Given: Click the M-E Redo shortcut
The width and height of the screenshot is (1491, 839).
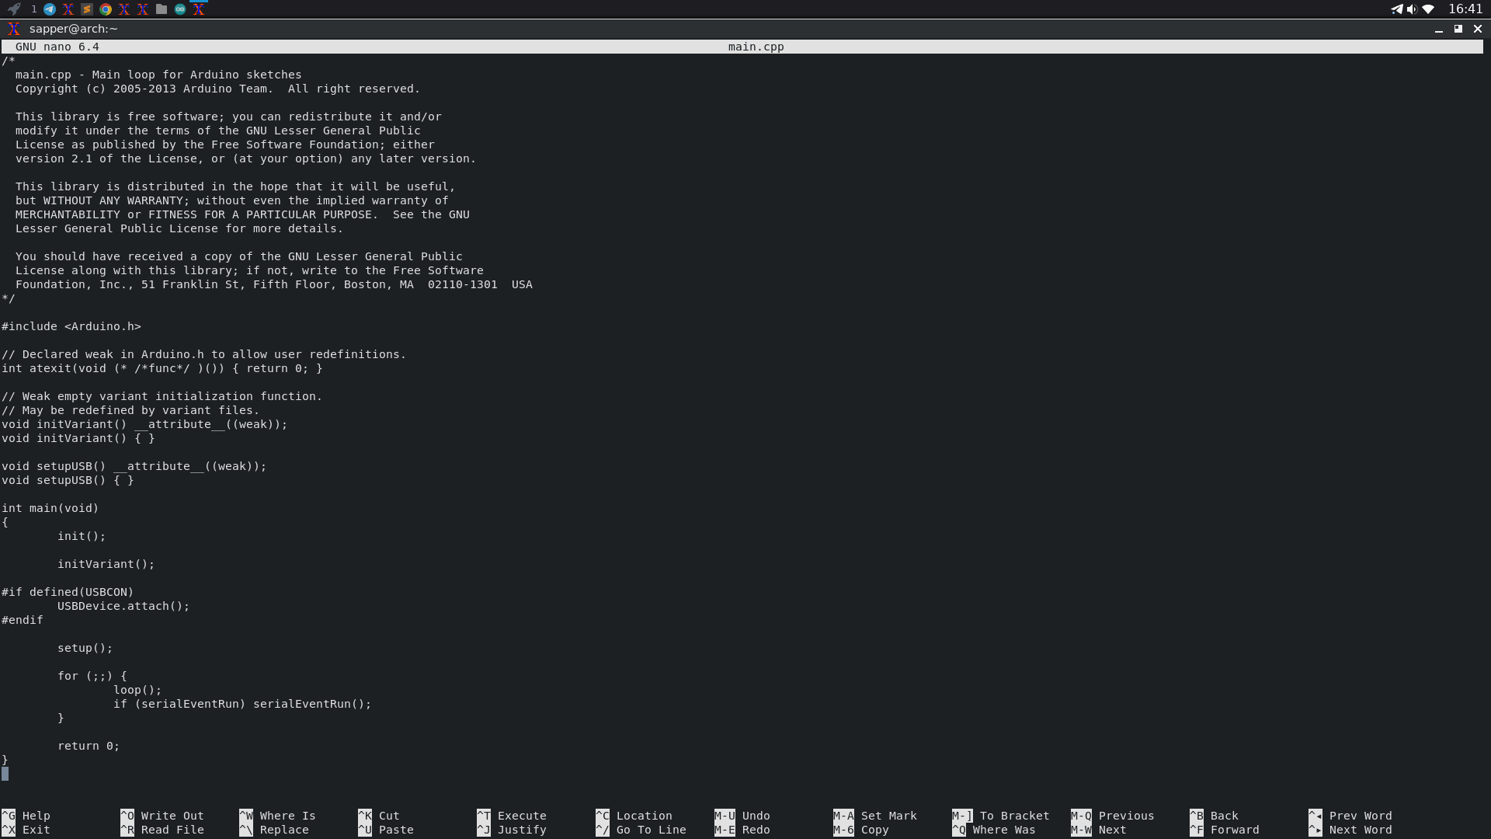Looking at the screenshot, I should click(742, 830).
